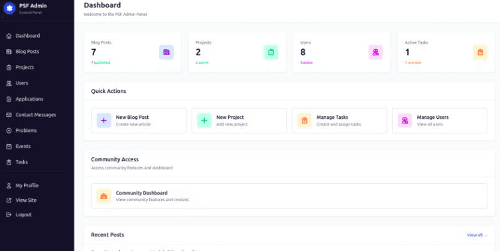Click the green Projects stat card icon
The height and width of the screenshot is (251, 500).
[271, 52]
